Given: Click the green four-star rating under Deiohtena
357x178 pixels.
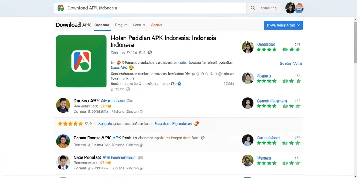Looking at the screenshot, I should point(267,49).
